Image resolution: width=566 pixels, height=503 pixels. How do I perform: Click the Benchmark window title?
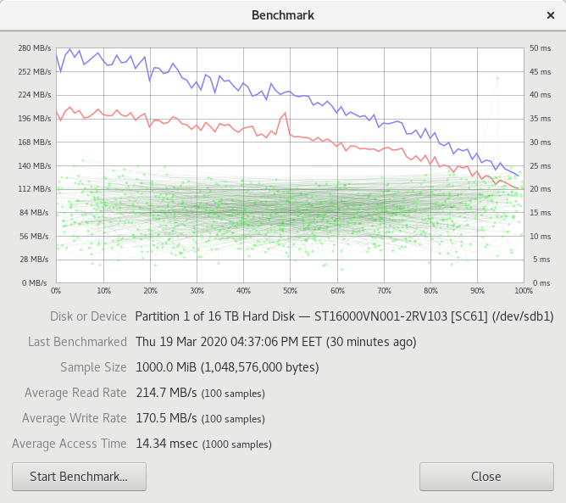(283, 15)
